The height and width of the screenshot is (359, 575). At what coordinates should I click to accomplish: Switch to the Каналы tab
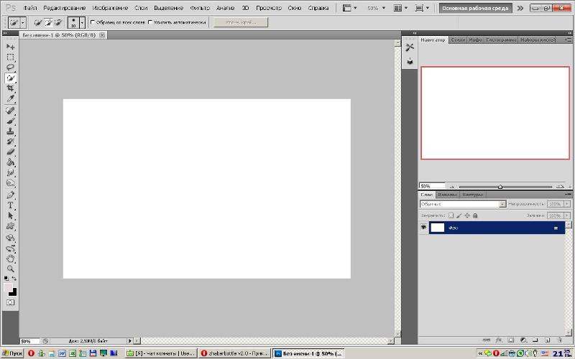click(x=447, y=195)
